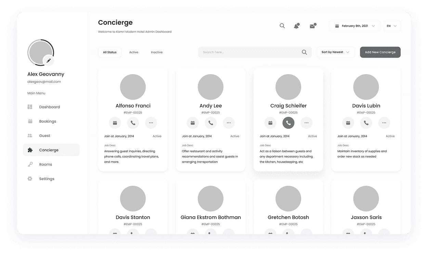This screenshot has height=256, width=428.
Task: Filter concierges by Active status
Action: point(134,52)
